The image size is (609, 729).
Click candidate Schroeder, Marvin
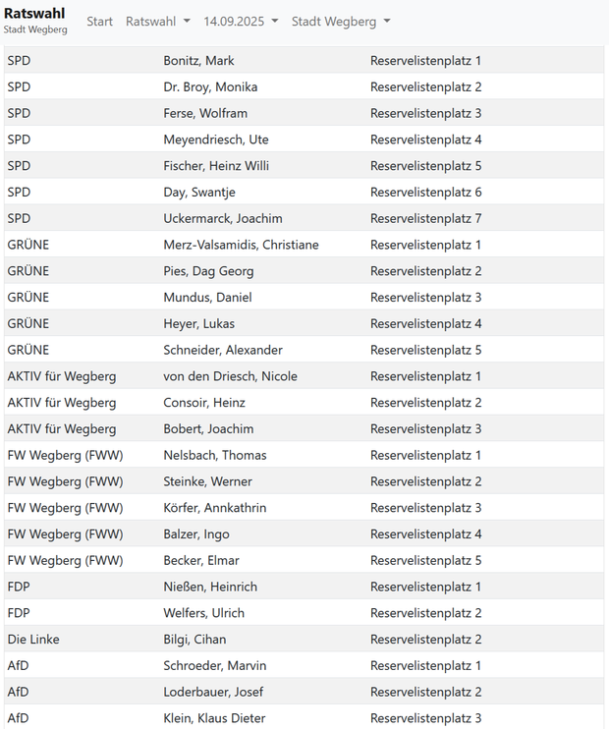click(x=214, y=666)
